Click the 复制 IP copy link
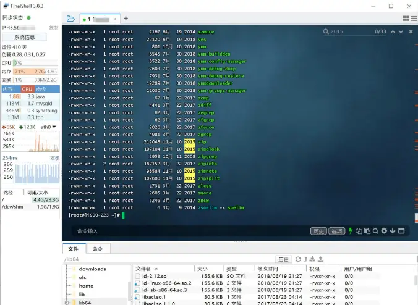This screenshot has height=305, width=418. (x=54, y=28)
